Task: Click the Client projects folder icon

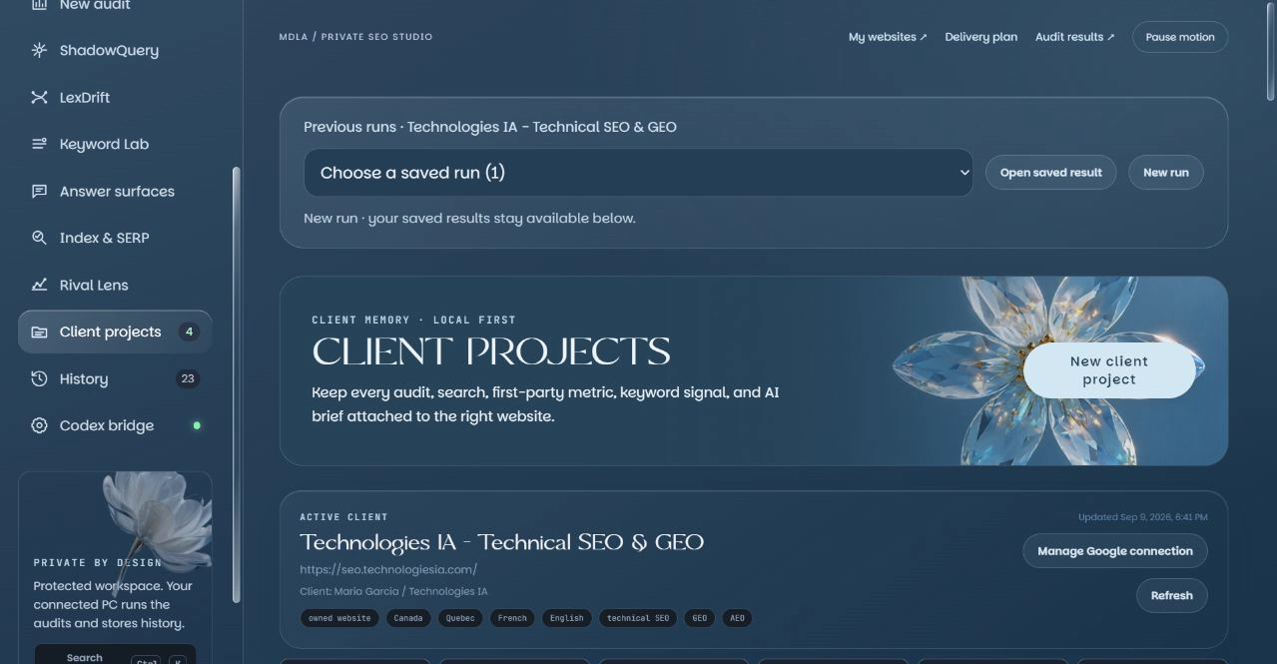Action: coord(39,332)
